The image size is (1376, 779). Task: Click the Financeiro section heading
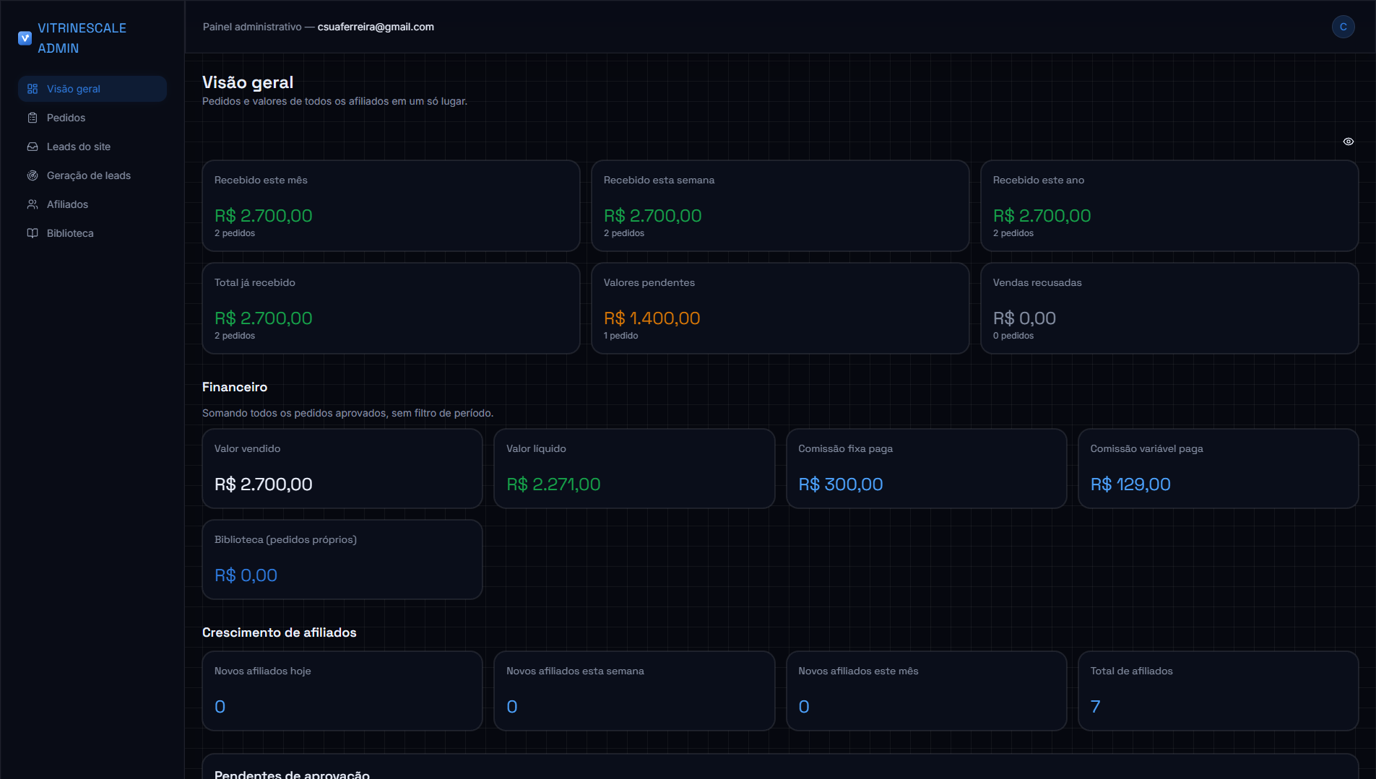[235, 387]
